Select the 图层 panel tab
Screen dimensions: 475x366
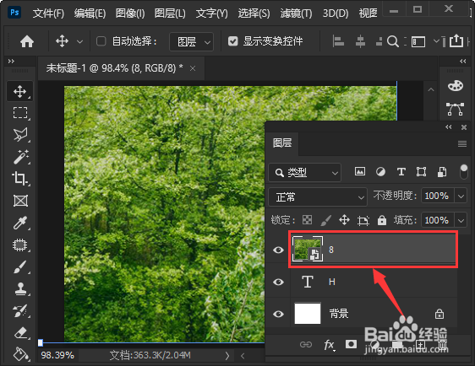click(282, 143)
